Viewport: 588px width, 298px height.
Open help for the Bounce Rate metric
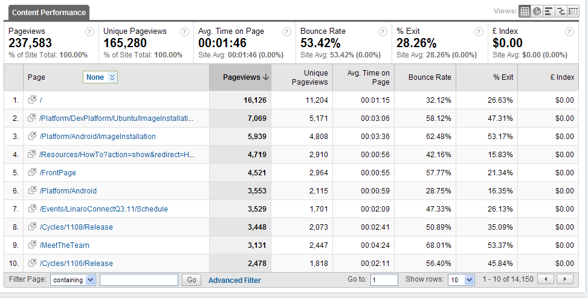click(x=383, y=32)
